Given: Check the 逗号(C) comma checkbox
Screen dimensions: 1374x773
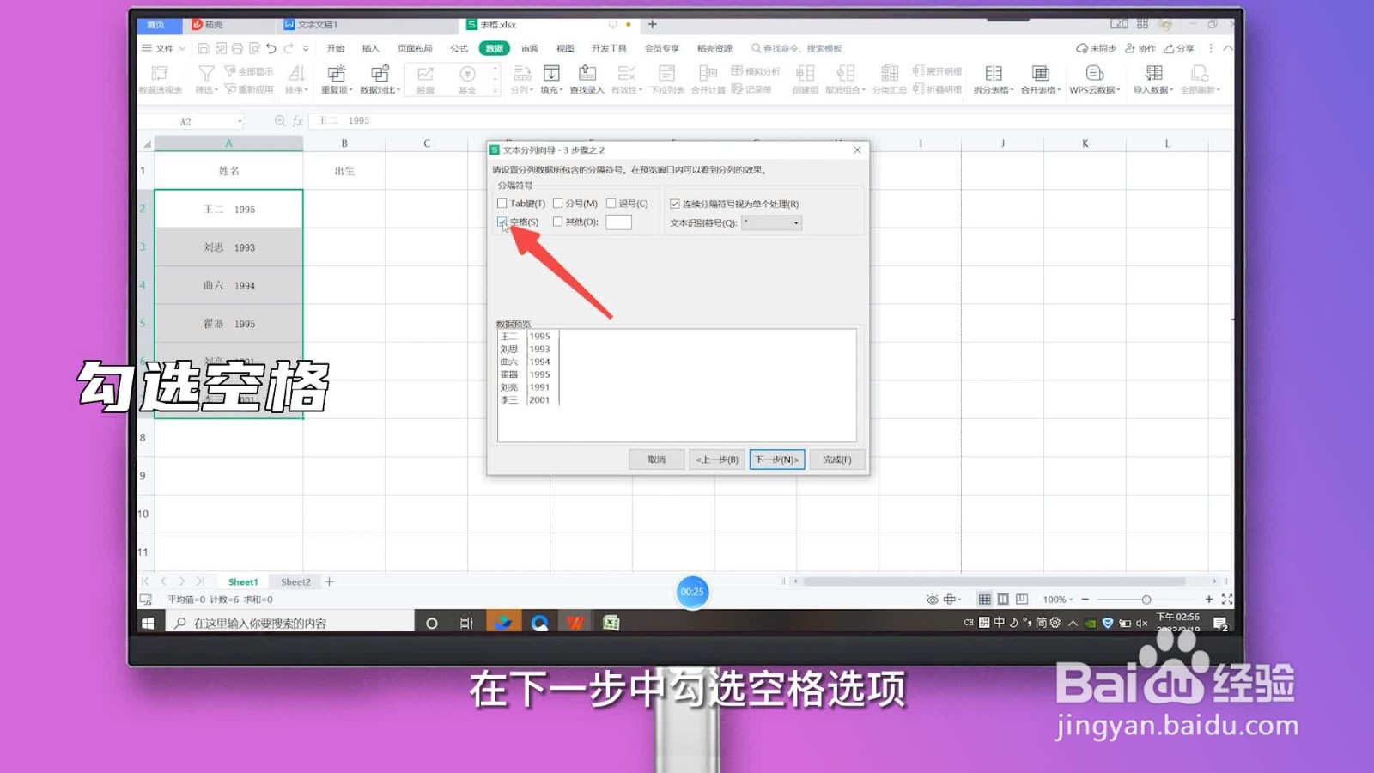Looking at the screenshot, I should click(611, 204).
